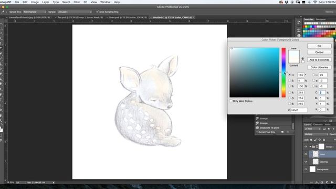This screenshot has width=336, height=189.
Task: Click the pixel layer filter icon
Action: tap(324, 129)
